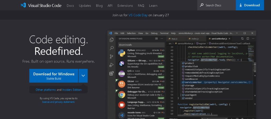Click the blue Download button in header

tap(250, 5)
